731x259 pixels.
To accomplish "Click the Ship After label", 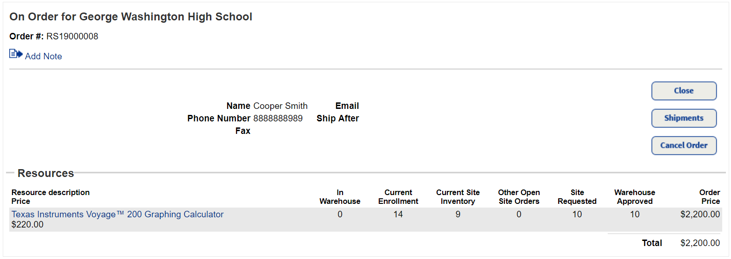I will coord(337,119).
